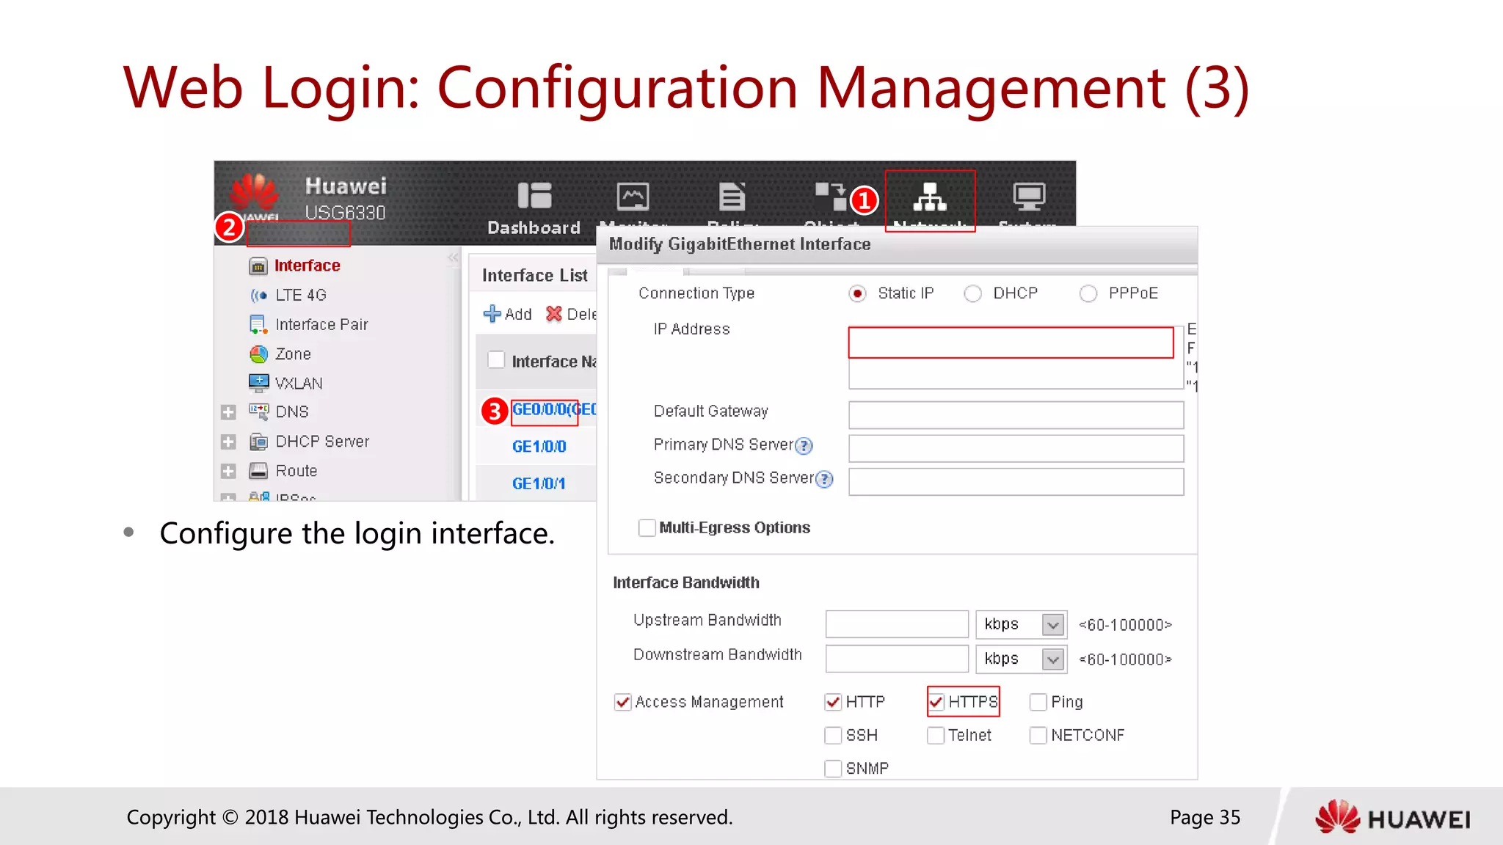
Task: Click the Interface Bandwidth section heading
Action: [686, 582]
